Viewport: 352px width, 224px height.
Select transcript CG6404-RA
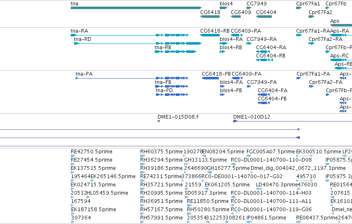click(x=263, y=52)
